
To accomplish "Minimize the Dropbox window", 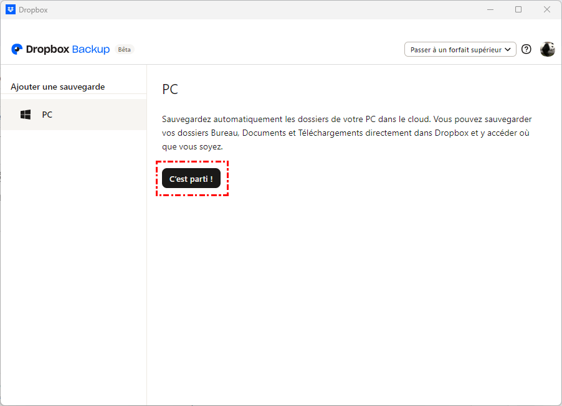I will [x=490, y=10].
